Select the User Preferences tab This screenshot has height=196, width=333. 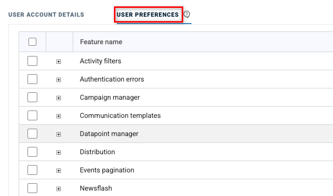[x=148, y=15]
